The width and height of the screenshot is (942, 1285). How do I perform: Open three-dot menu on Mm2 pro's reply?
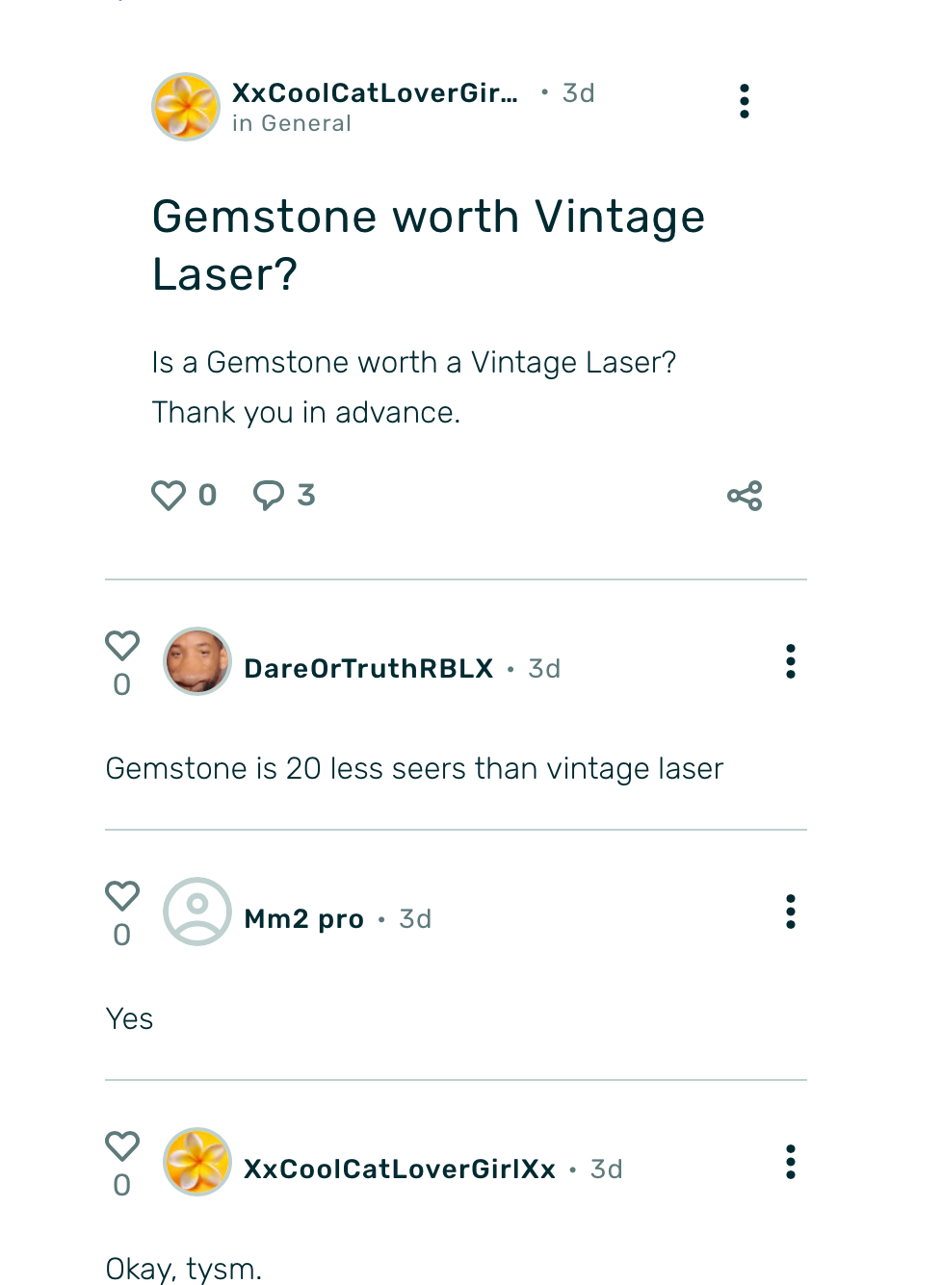click(x=791, y=912)
